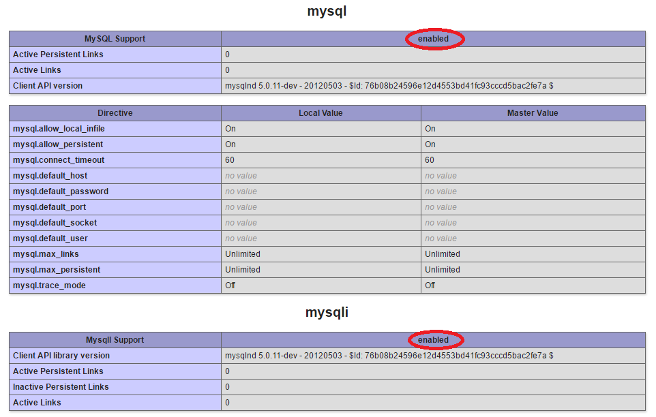Screen dimensions: 656x417
Task: Click the "Client API library version" label
Action: click(x=61, y=356)
